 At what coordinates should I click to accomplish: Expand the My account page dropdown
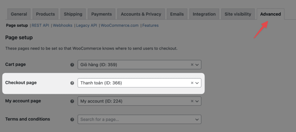pyautogui.click(x=197, y=101)
